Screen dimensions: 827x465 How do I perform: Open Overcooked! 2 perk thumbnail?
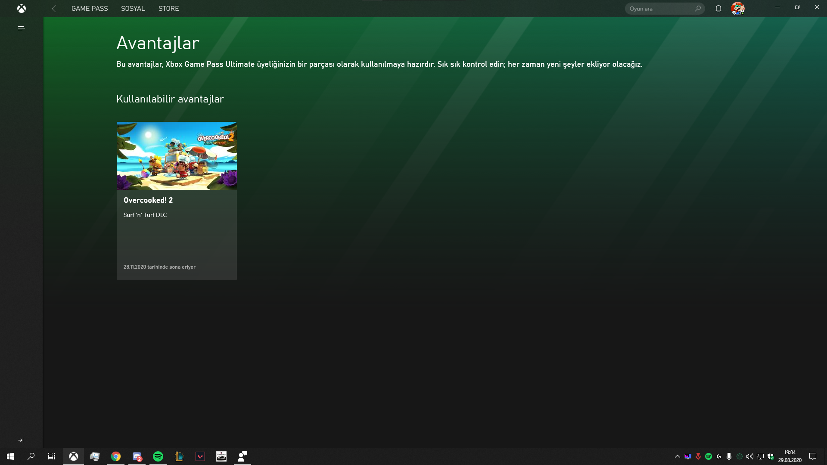[177, 156]
